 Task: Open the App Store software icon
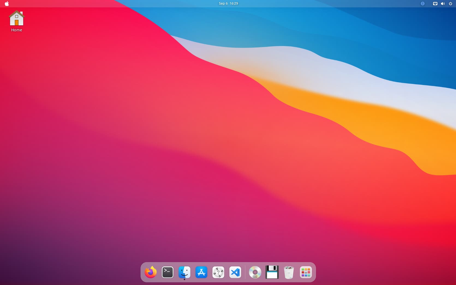click(x=201, y=272)
